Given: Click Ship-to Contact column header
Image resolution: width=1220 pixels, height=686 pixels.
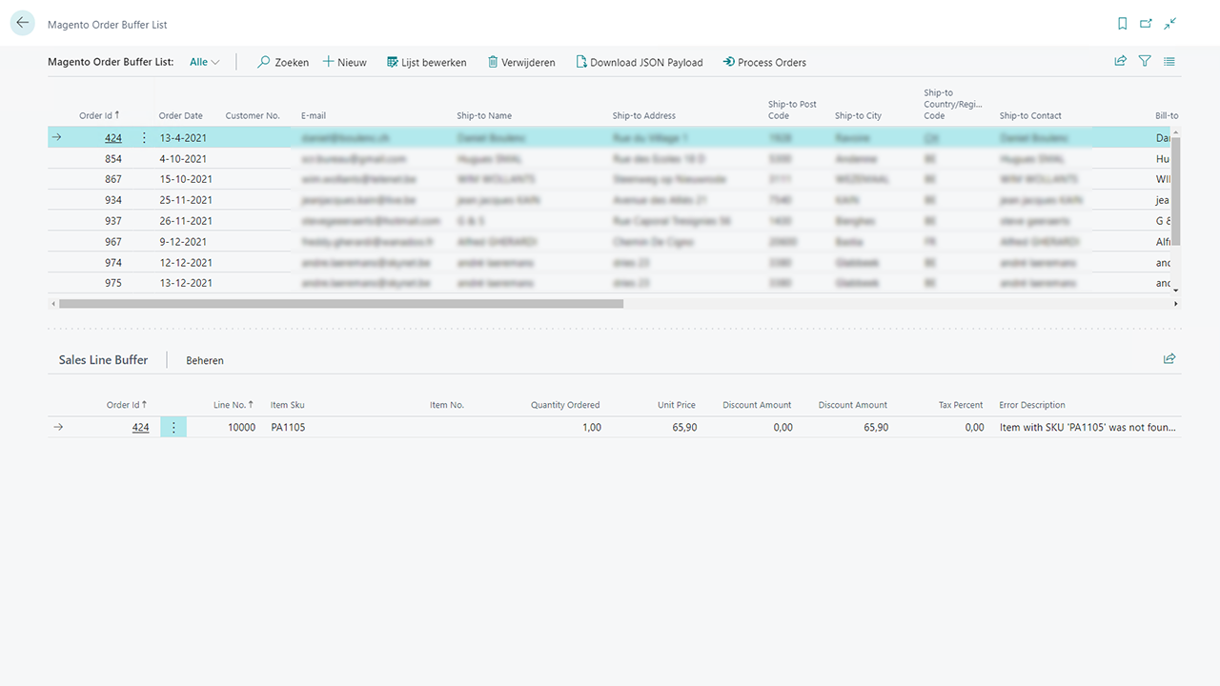Looking at the screenshot, I should pyautogui.click(x=1030, y=115).
